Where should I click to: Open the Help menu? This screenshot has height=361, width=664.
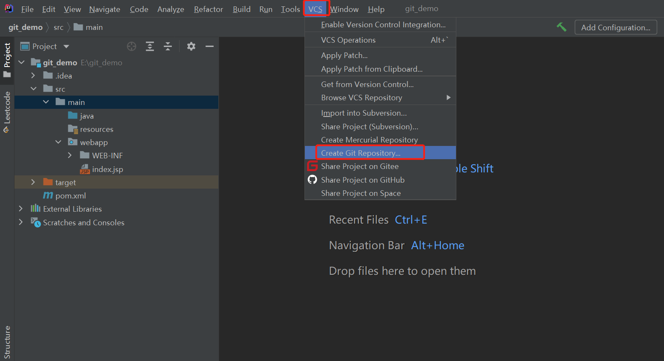coord(376,9)
